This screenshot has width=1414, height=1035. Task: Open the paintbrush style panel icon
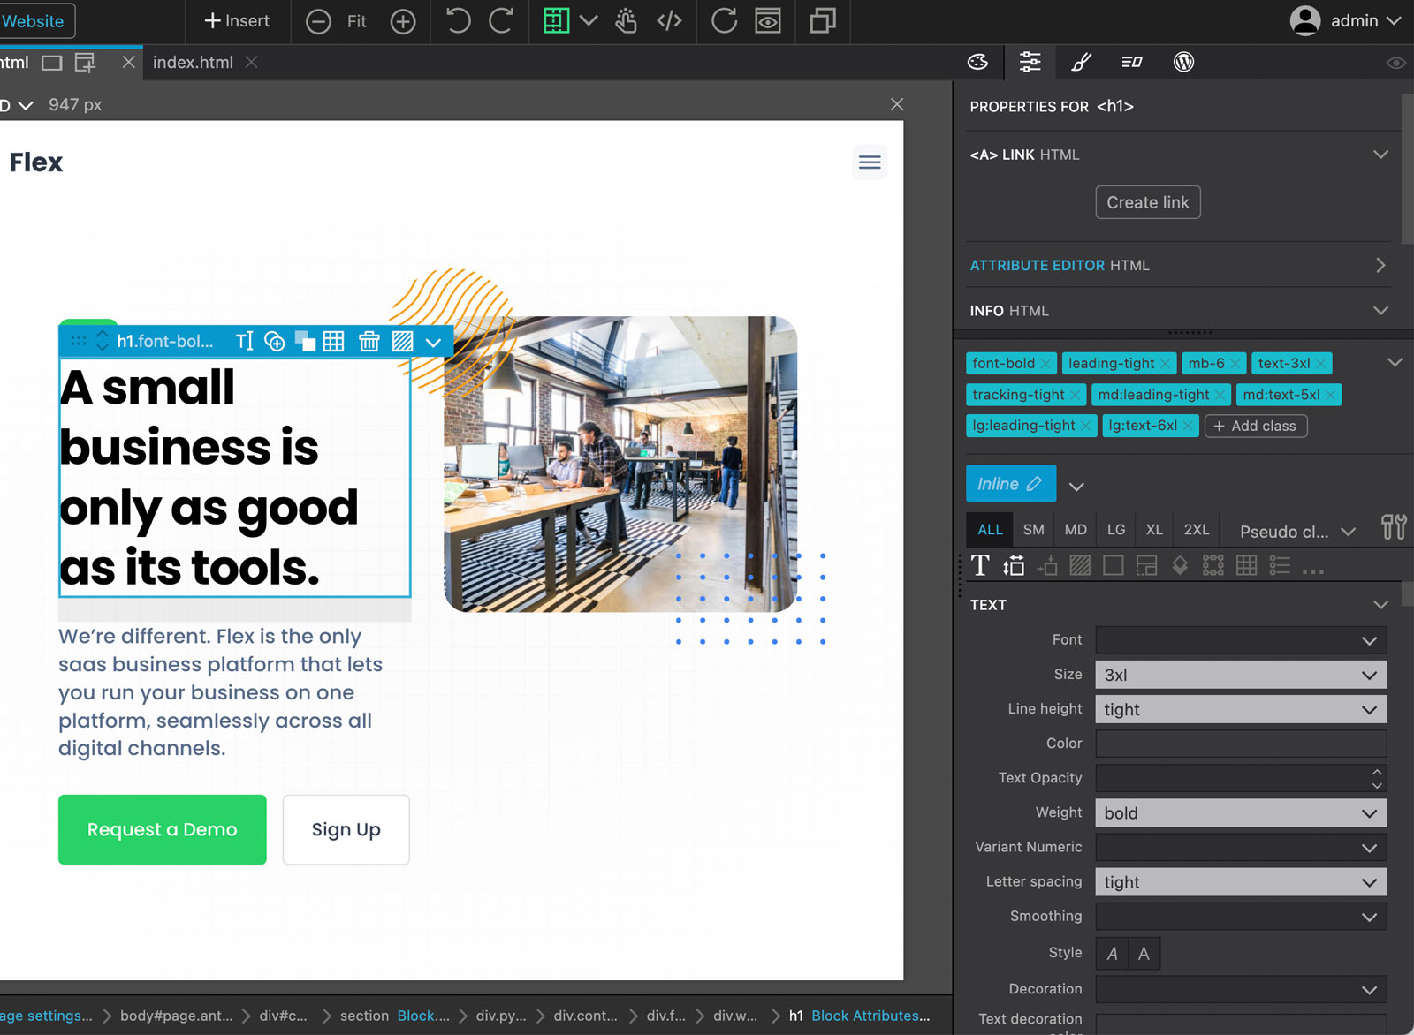[x=1081, y=62]
